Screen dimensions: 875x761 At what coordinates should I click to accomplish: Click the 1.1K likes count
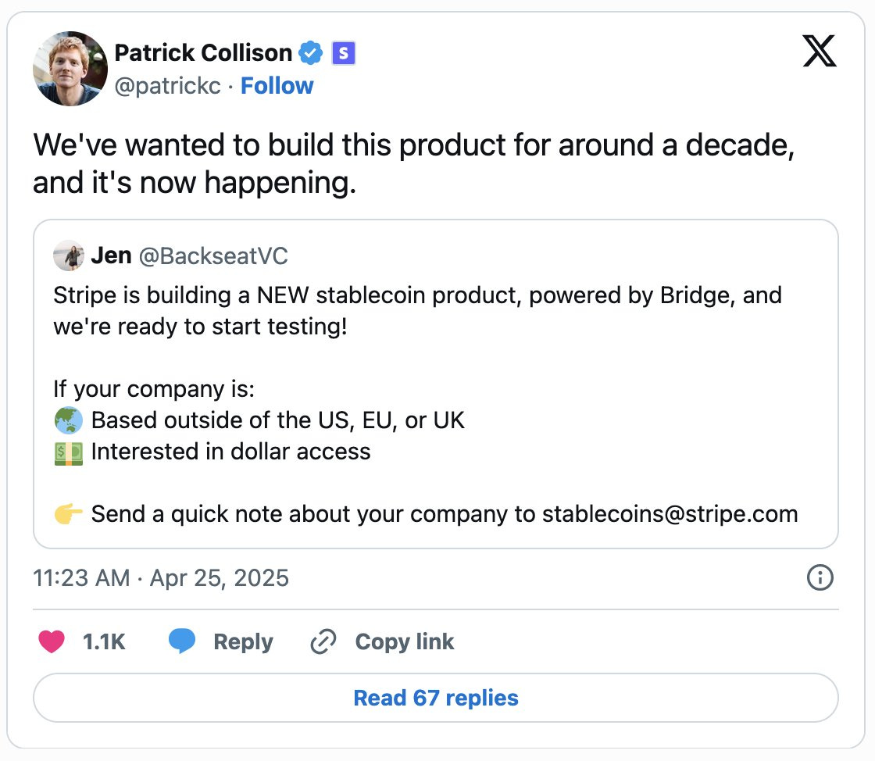(104, 641)
